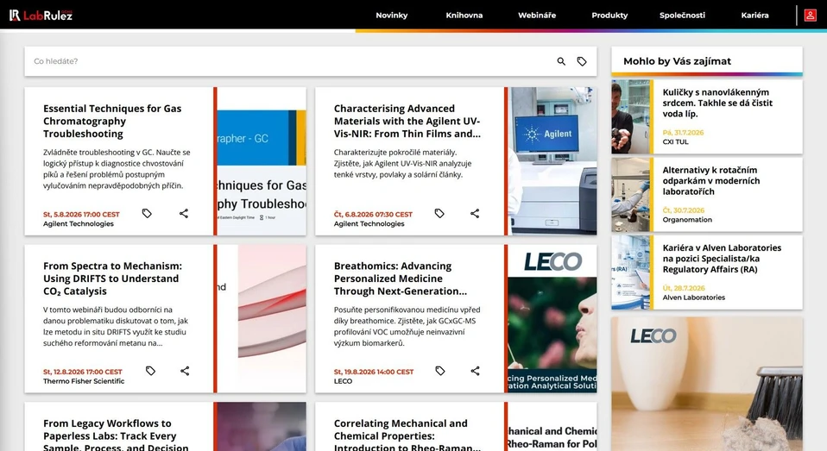
Task: Click 'Agilent Technologies' under the 6.8.2026 webinar
Action: pyautogui.click(x=369, y=224)
